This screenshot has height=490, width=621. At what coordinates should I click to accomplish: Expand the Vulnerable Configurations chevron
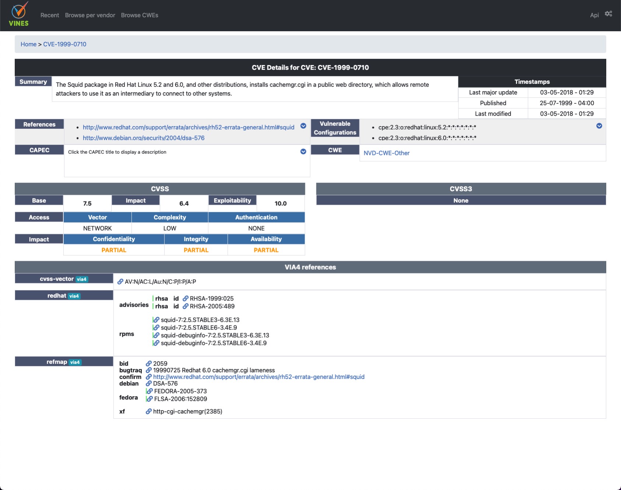[599, 126]
